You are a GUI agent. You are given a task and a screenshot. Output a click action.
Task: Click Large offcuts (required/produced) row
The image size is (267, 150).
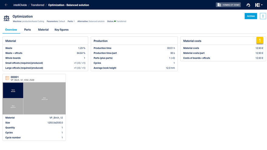point(45,68)
